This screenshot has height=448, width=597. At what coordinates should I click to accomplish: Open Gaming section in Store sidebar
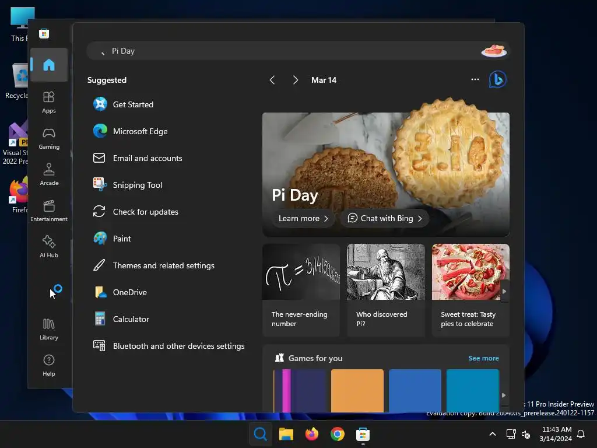[49, 138]
